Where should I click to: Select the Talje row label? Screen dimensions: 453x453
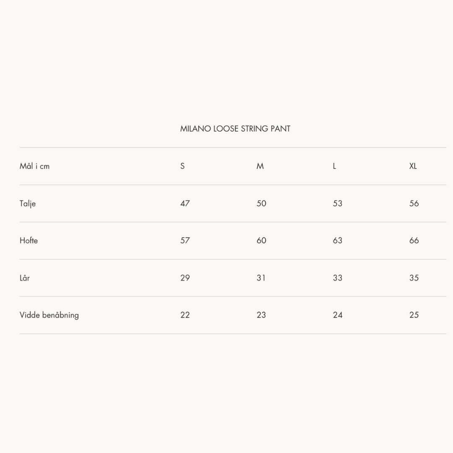28,203
